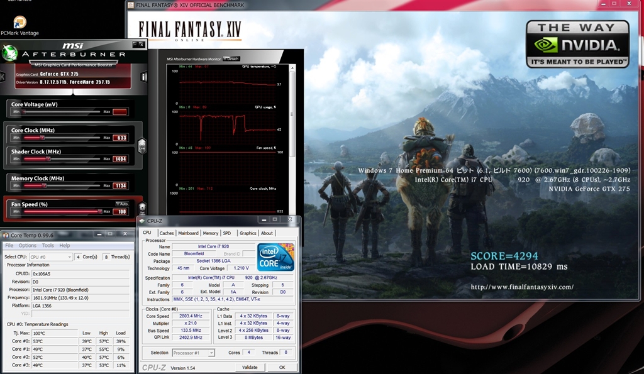
Task: Click the QPI Link value 2402.9 MHz
Action: coord(191,338)
